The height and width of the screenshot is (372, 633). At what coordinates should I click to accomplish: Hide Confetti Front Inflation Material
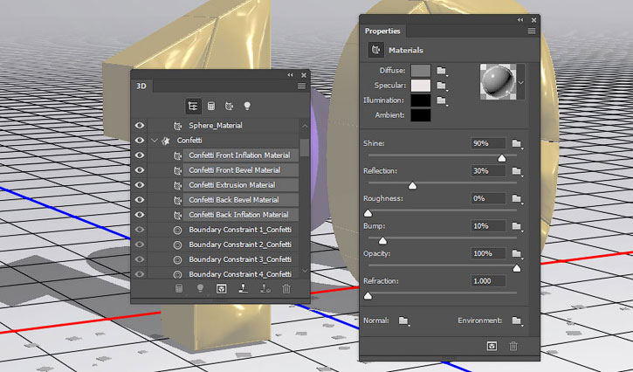140,155
